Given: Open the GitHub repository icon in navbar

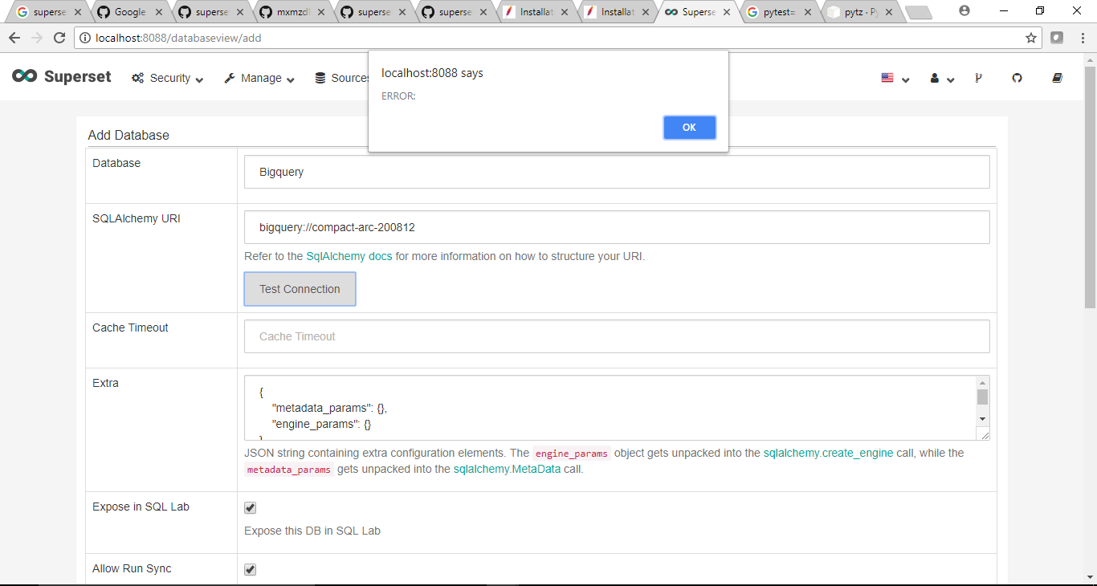Looking at the screenshot, I should click(x=1017, y=78).
